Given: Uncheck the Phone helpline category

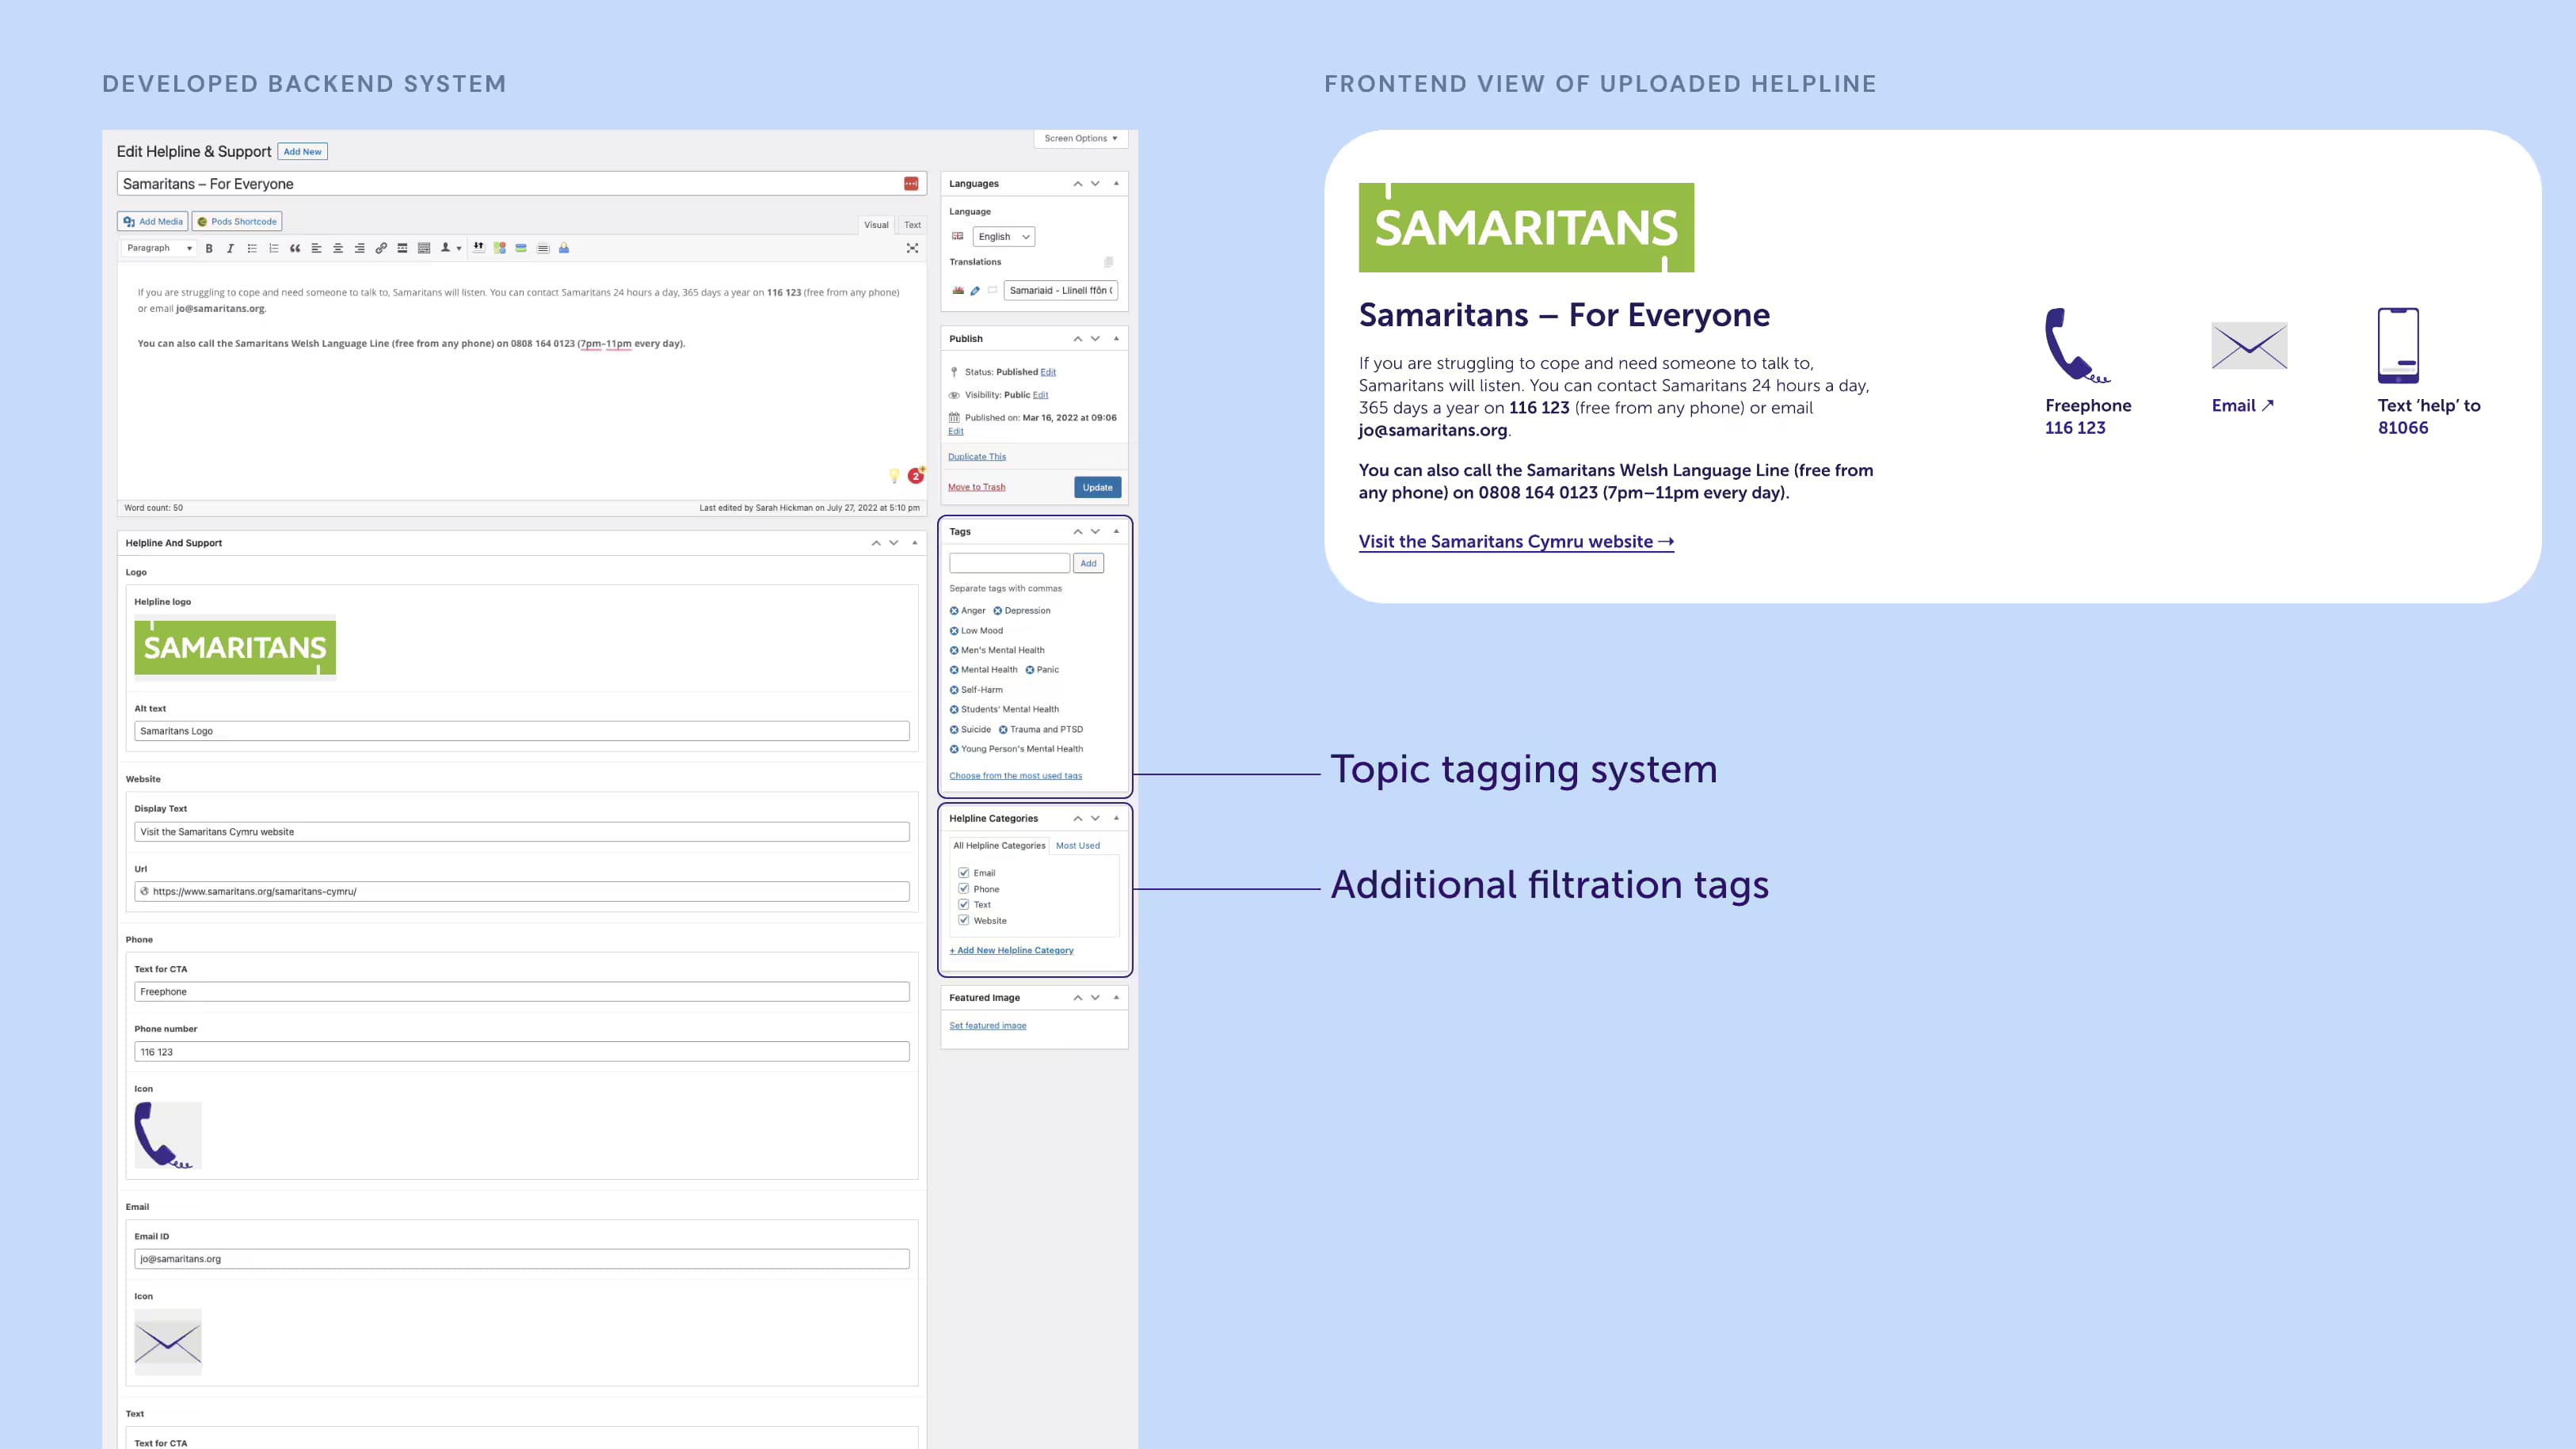Looking at the screenshot, I should (x=964, y=888).
